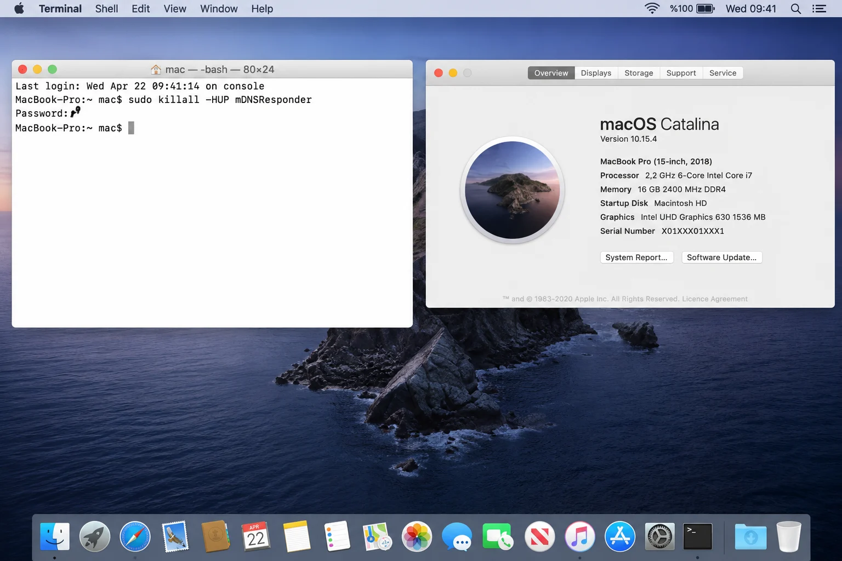Open the View menu
The width and height of the screenshot is (842, 561).
click(x=175, y=8)
